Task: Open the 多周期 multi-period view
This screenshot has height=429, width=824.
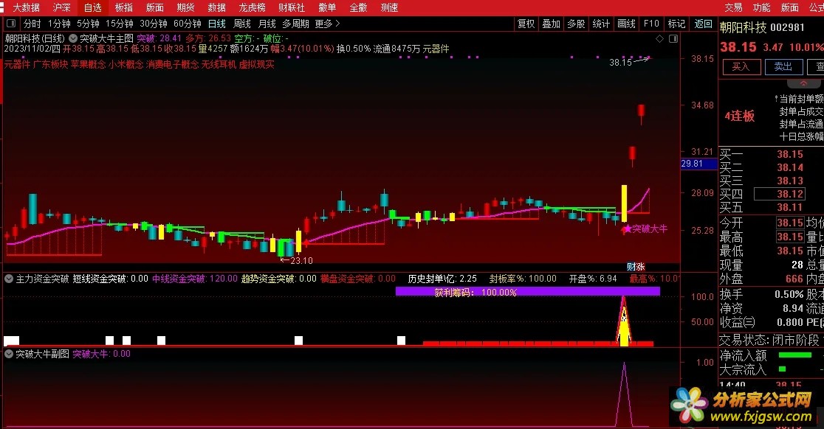Action: point(295,24)
